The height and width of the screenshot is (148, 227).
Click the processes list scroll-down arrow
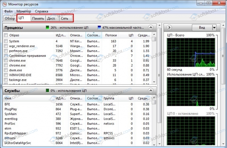click(154, 82)
